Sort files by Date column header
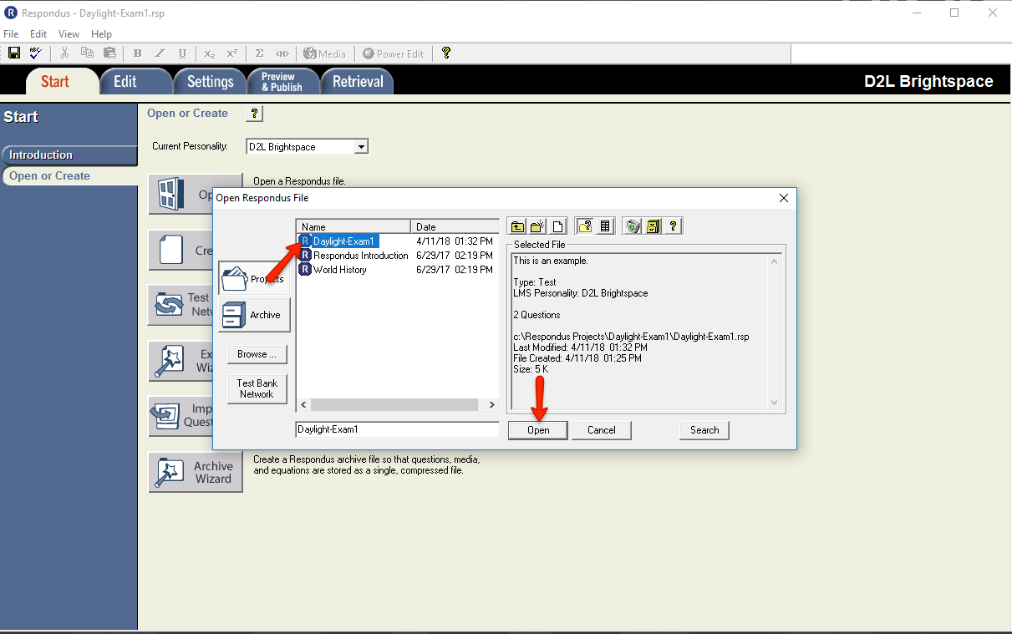 click(x=455, y=226)
